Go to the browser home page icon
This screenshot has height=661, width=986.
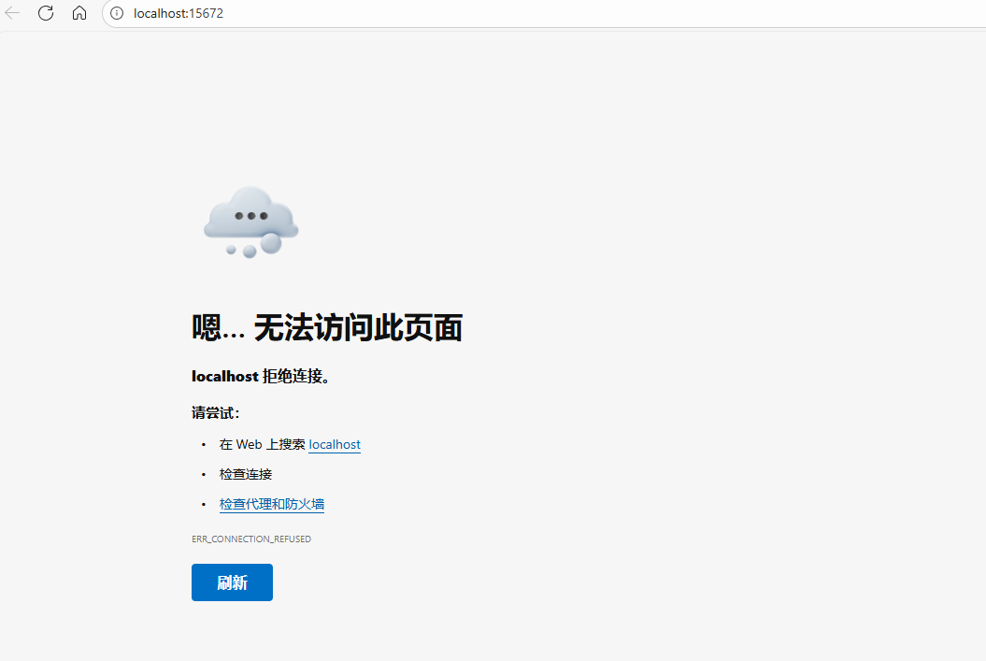click(79, 13)
